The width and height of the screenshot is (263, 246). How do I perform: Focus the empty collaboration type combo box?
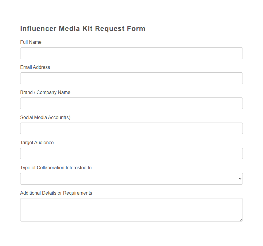pyautogui.click(x=131, y=179)
